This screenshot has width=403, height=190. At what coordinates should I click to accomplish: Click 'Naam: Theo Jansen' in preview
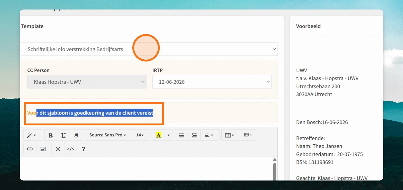pos(319,146)
